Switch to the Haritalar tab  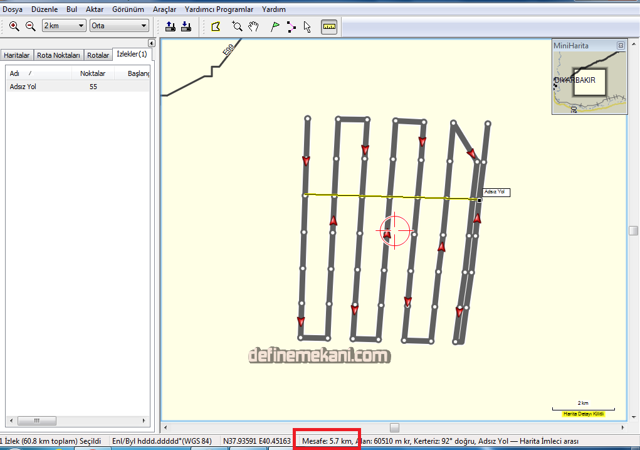[17, 55]
